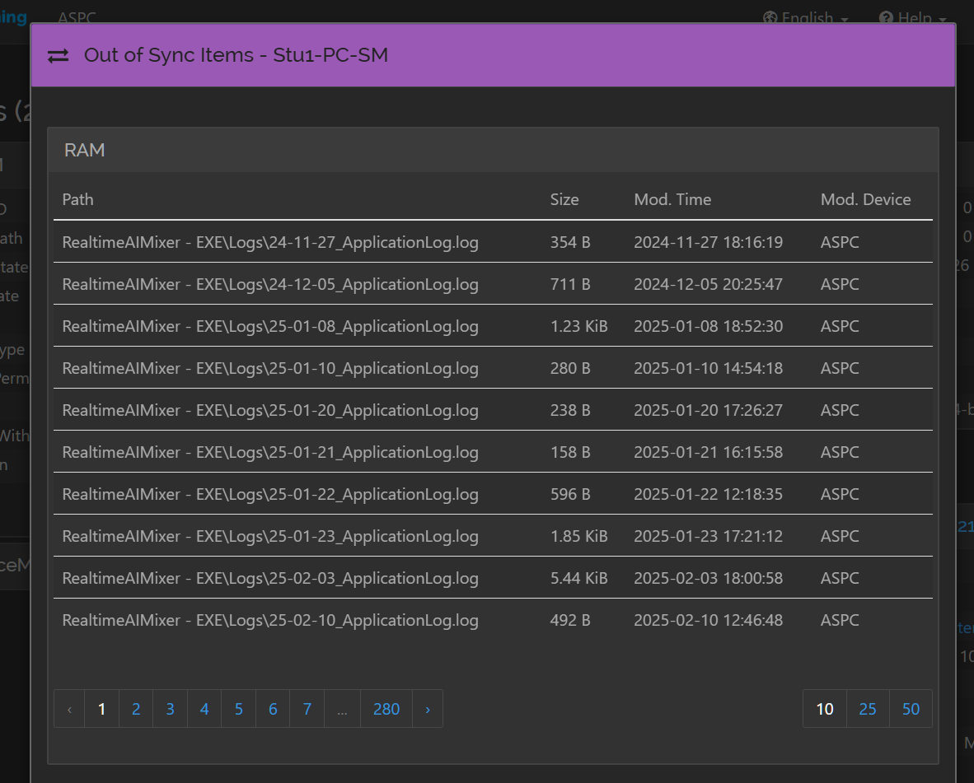The height and width of the screenshot is (783, 974).
Task: Click the Mod. Time column header
Action: point(672,199)
